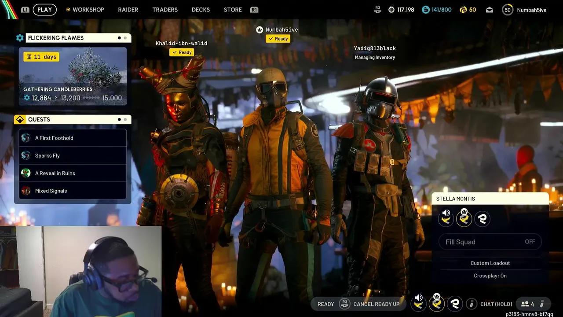The width and height of the screenshot is (563, 317).
Task: Click the Flickering Flames gear icon
Action: (x=20, y=38)
